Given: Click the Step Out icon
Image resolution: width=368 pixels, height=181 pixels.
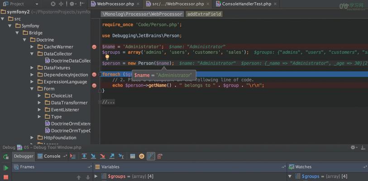Looking at the screenshot, I should [112, 157].
